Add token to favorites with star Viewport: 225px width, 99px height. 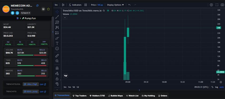48,9
